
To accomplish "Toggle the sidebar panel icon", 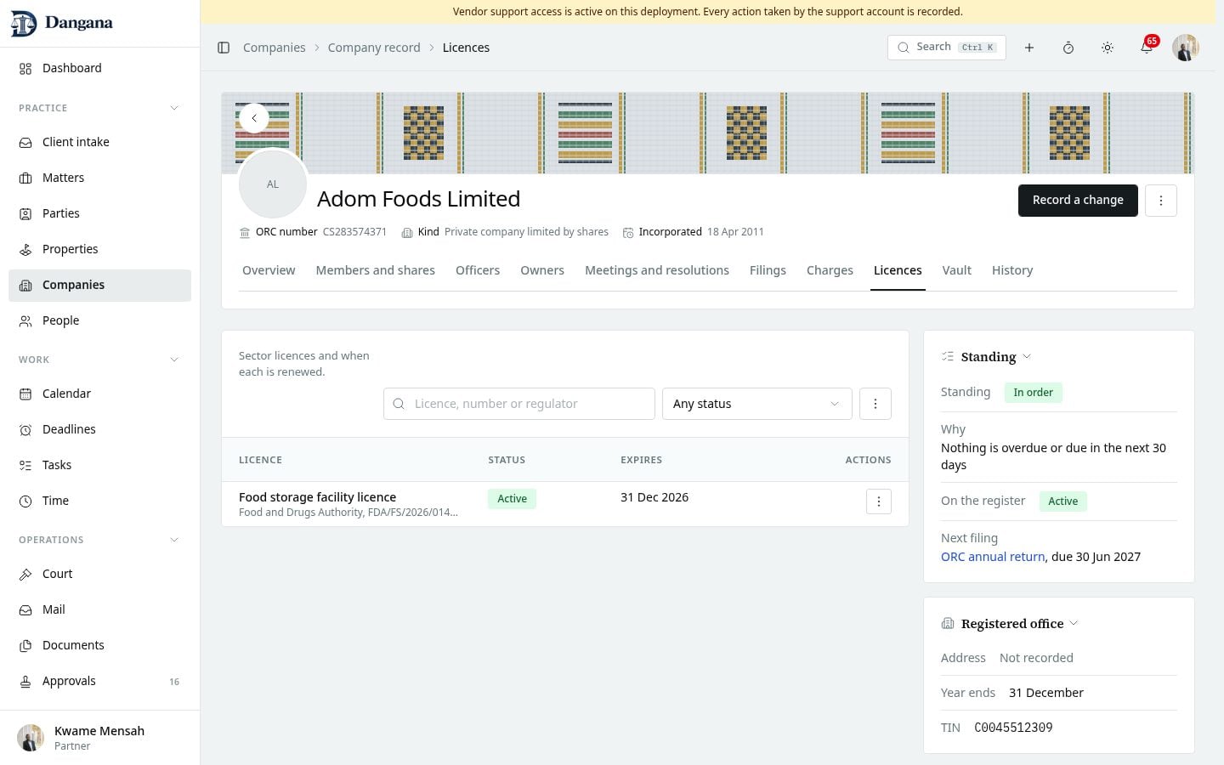I will coord(224,48).
